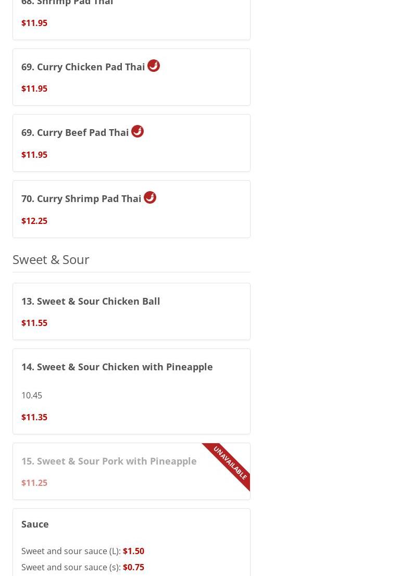Click the 10.45 description text

point(32,395)
